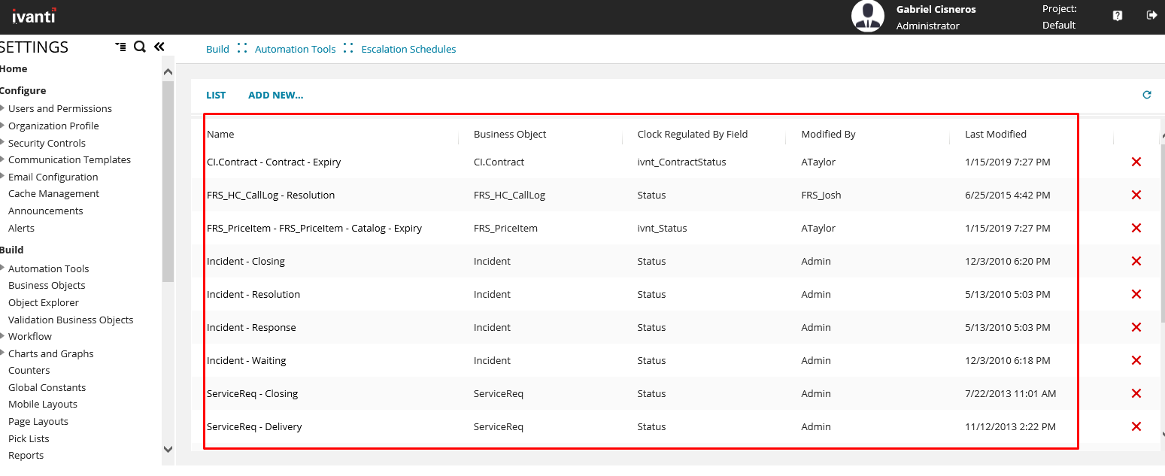Expand the Workflow tree node
This screenshot has width=1165, height=476.
[x=3, y=336]
